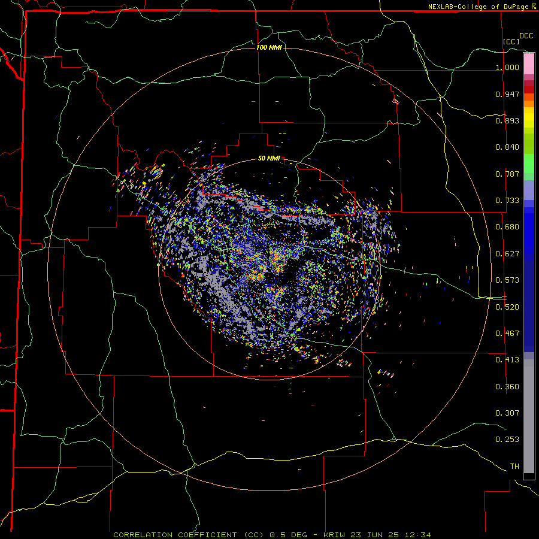The height and width of the screenshot is (539, 539).
Task: Select the 100 NMI range ring label
Action: pos(269,47)
